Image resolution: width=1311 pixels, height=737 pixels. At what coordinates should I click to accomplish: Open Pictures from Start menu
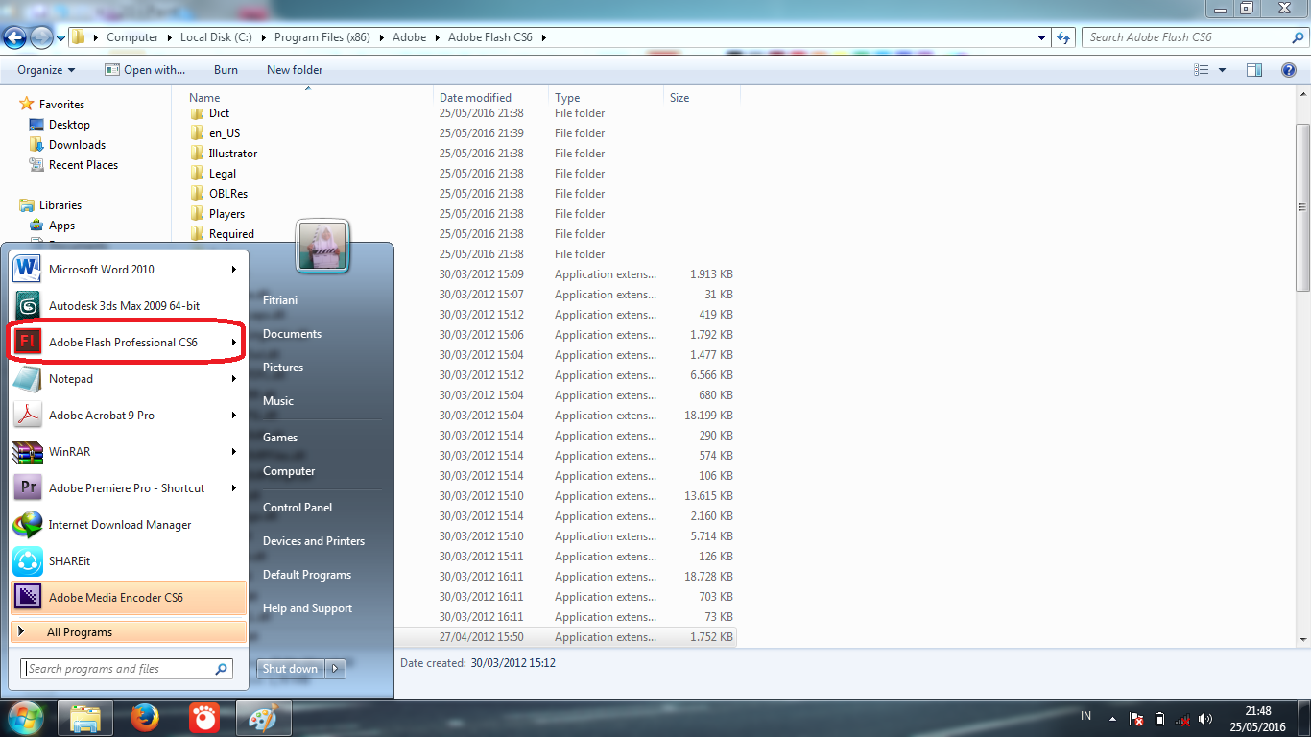pos(283,368)
